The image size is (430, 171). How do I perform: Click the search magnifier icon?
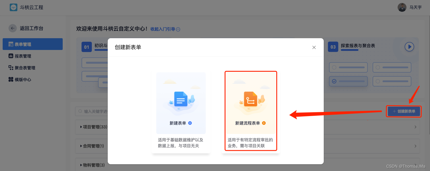(x=80, y=111)
